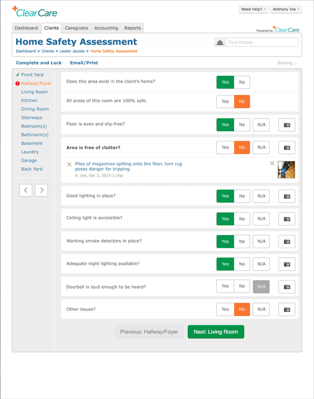Remove the attached photo with X icon
Viewport: 314px width, 399px height.
point(272,163)
